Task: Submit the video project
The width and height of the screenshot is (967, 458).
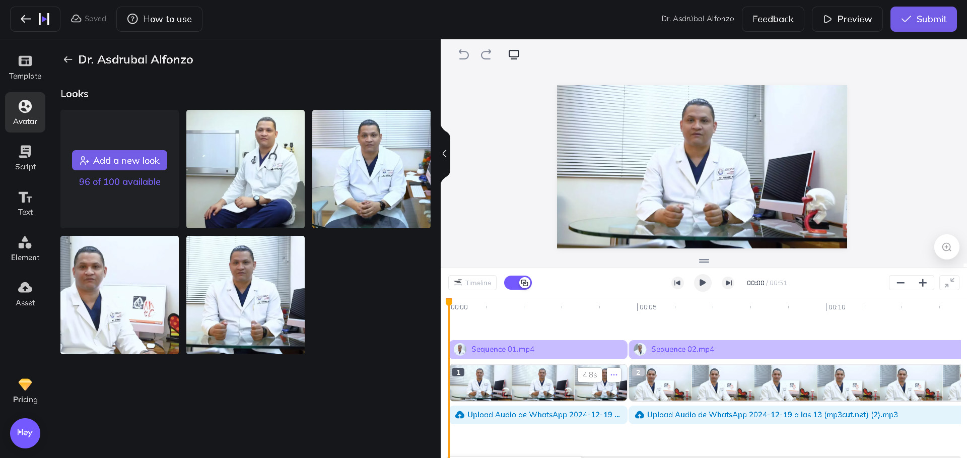Action: tap(923, 19)
